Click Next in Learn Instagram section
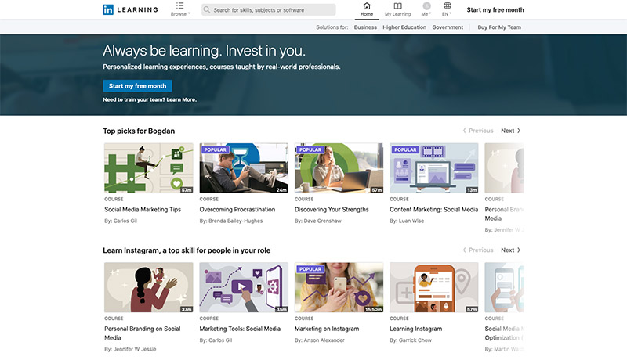Screen dimensions: 627x360 [x=511, y=250]
